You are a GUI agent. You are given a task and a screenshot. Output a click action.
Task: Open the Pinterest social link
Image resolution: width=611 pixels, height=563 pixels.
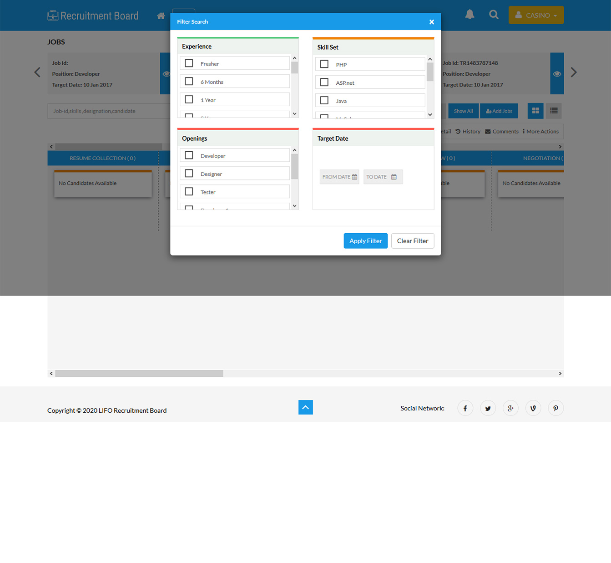pos(555,408)
